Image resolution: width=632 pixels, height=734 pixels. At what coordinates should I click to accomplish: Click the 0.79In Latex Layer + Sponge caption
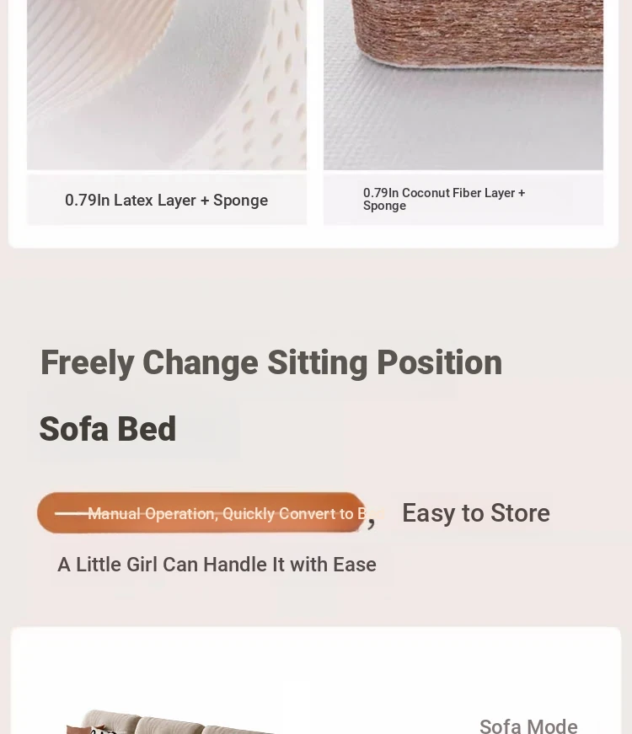click(166, 201)
